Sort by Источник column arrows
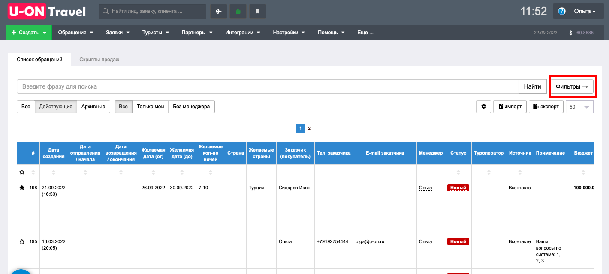609x274 pixels. point(520,172)
